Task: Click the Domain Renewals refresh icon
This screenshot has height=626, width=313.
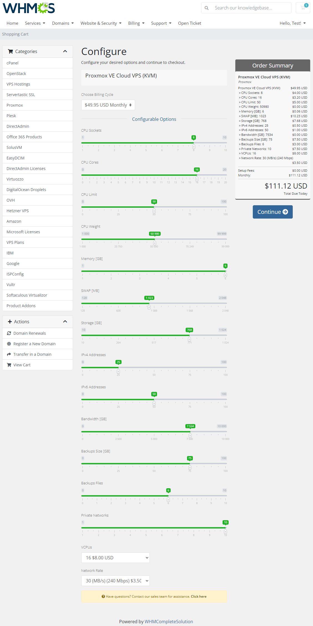Action: pyautogui.click(x=9, y=333)
